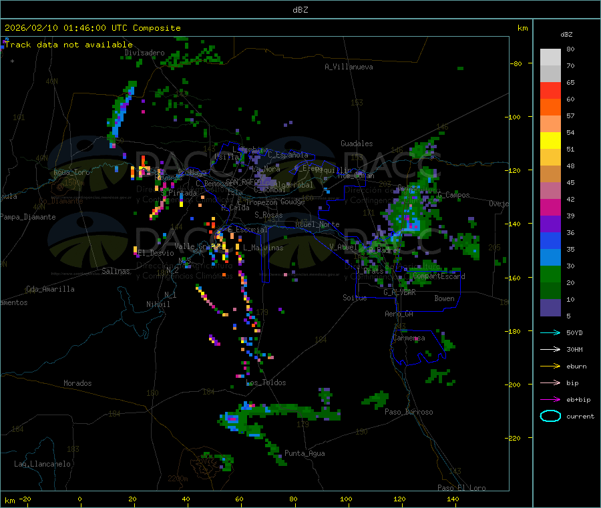The width and height of the screenshot is (601, 508).
Task: Click the 'Paso_El_Loro' place label
Action: click(x=462, y=488)
